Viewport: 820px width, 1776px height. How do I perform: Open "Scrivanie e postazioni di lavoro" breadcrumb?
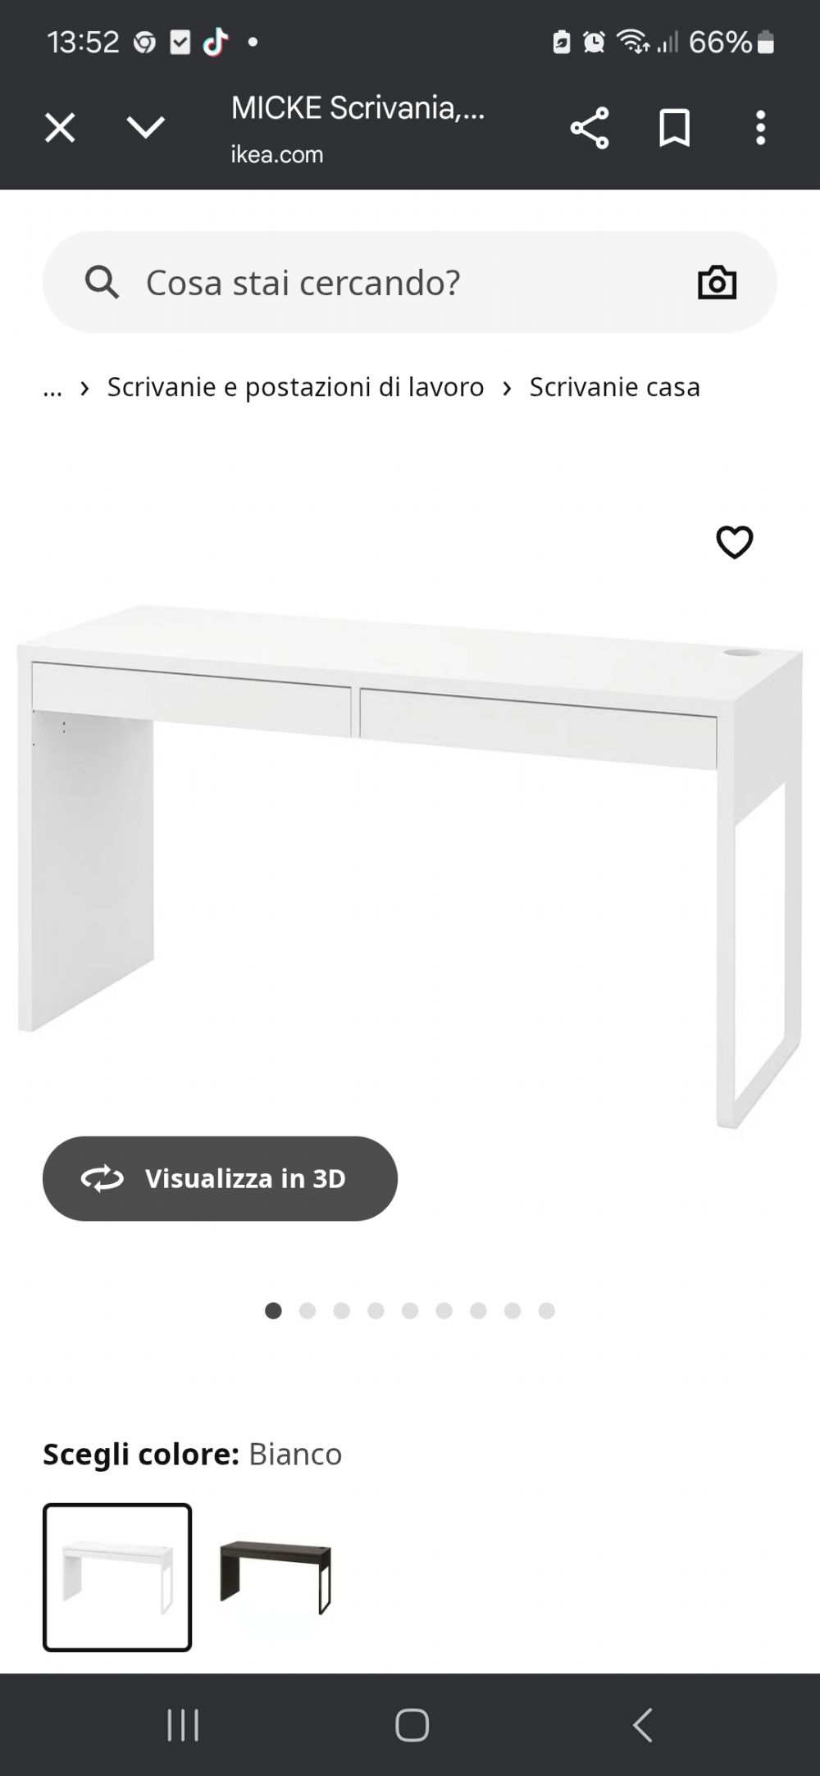point(295,387)
